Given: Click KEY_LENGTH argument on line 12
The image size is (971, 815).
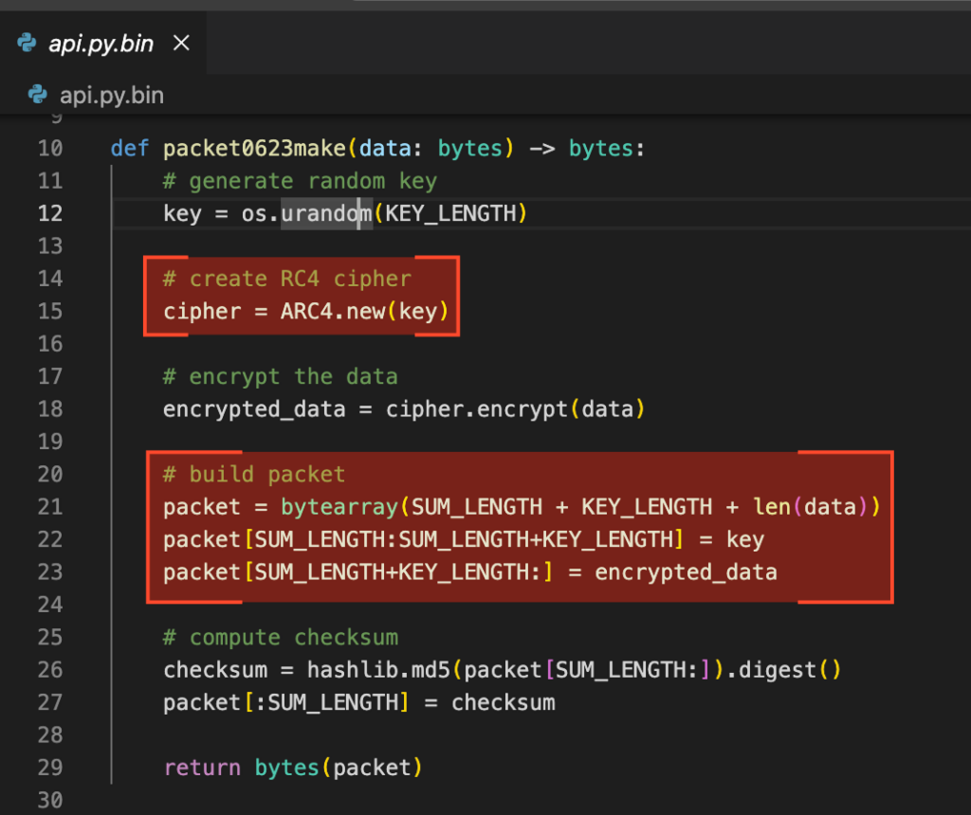Looking at the screenshot, I should (449, 213).
